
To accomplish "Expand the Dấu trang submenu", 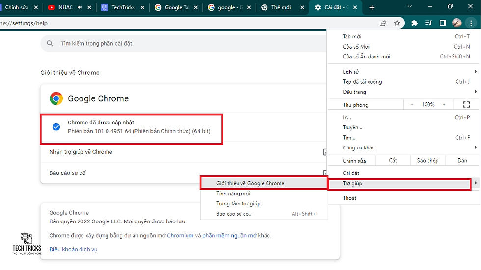I will click(x=403, y=92).
